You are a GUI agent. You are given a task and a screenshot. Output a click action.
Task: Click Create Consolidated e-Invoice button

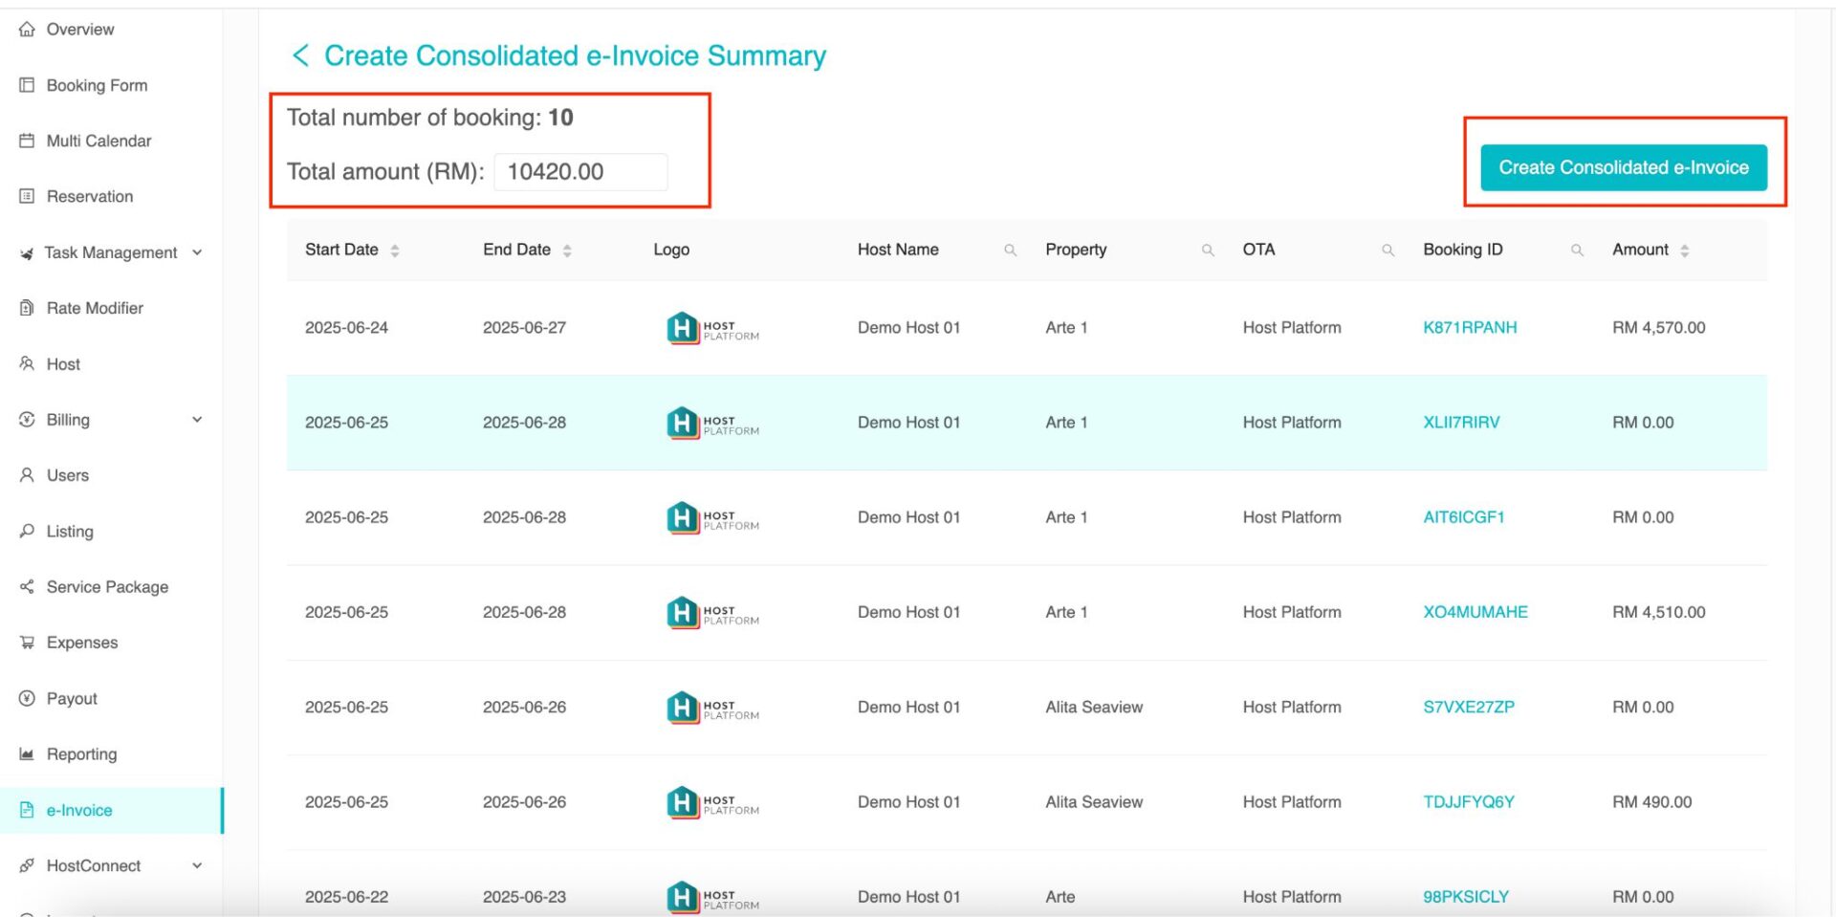point(1623,167)
